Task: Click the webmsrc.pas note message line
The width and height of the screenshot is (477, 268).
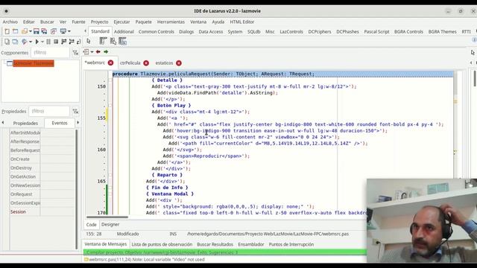Action: pos(147,260)
